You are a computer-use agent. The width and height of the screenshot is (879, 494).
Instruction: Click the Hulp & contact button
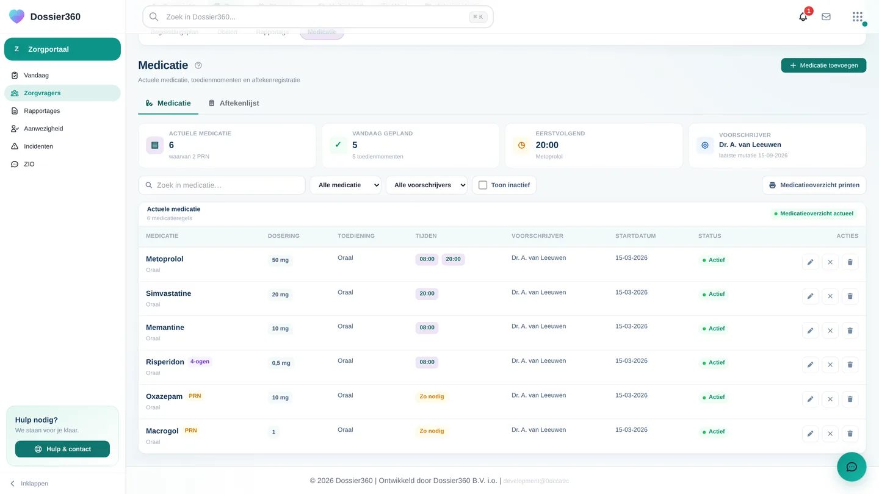[x=62, y=449]
